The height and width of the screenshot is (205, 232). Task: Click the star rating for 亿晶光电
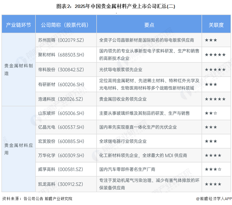pos(211,127)
